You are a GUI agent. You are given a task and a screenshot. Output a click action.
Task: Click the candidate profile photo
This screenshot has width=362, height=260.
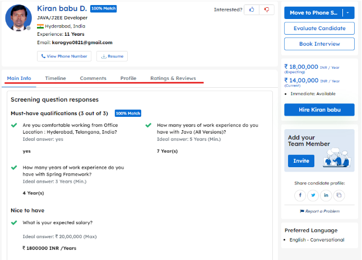coord(18,18)
